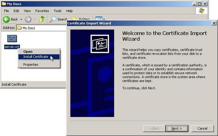Image resolution: width=218 pixels, height=136 pixels.
Task: Click the disabled Back wizard button
Action: (154, 129)
